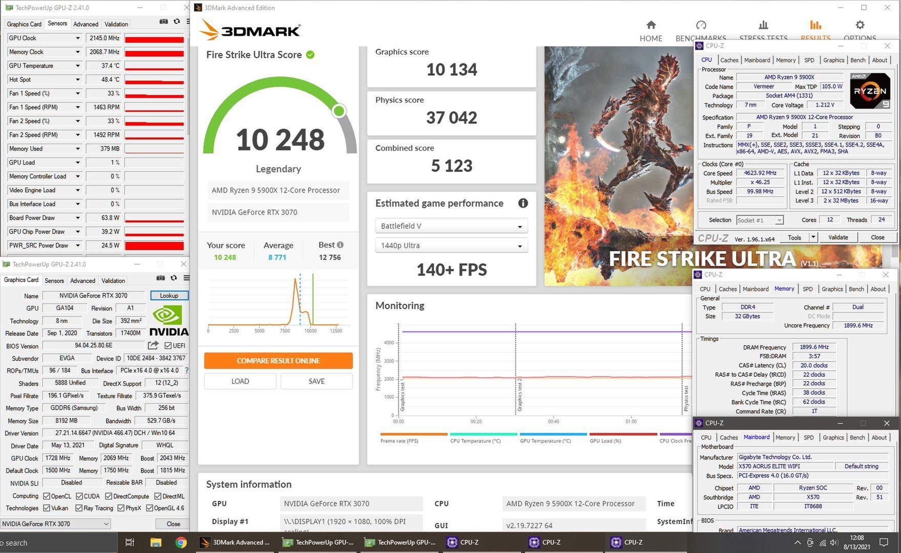Click the Bus Interface question mark

[187, 370]
